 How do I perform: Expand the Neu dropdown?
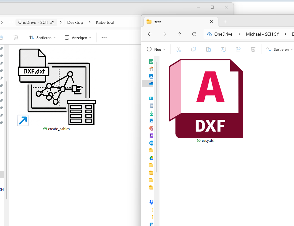[x=156, y=49]
